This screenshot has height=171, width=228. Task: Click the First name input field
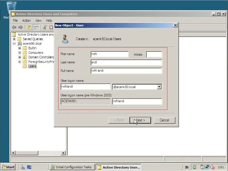(x=109, y=54)
